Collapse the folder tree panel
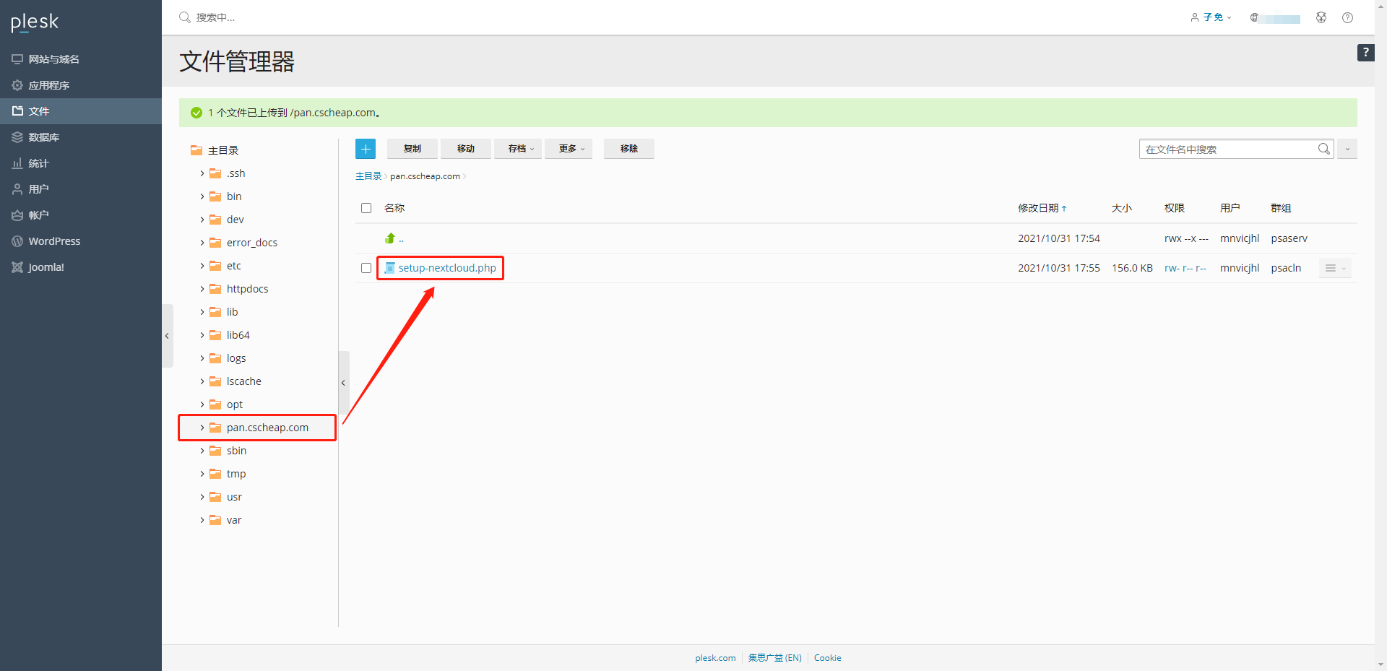The width and height of the screenshot is (1387, 671). [x=343, y=383]
